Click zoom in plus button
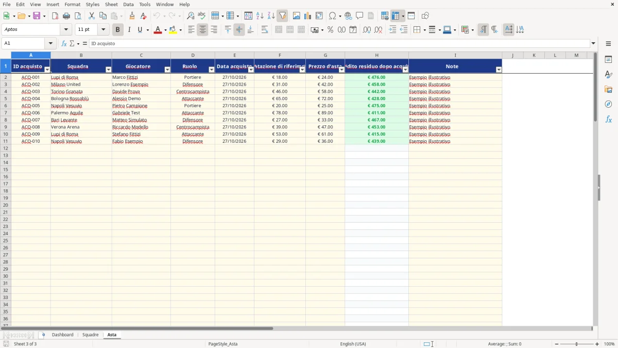Viewport: 618px width, 348px height. coord(597,344)
